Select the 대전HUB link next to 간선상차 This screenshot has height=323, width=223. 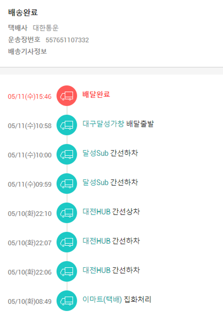[97, 212]
